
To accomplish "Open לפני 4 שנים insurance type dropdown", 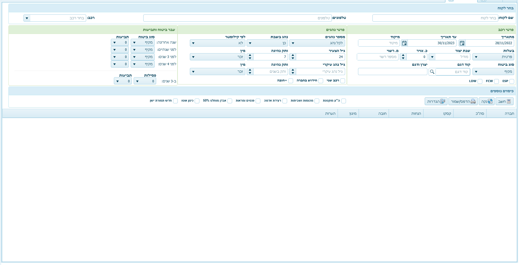I will click(143, 64).
